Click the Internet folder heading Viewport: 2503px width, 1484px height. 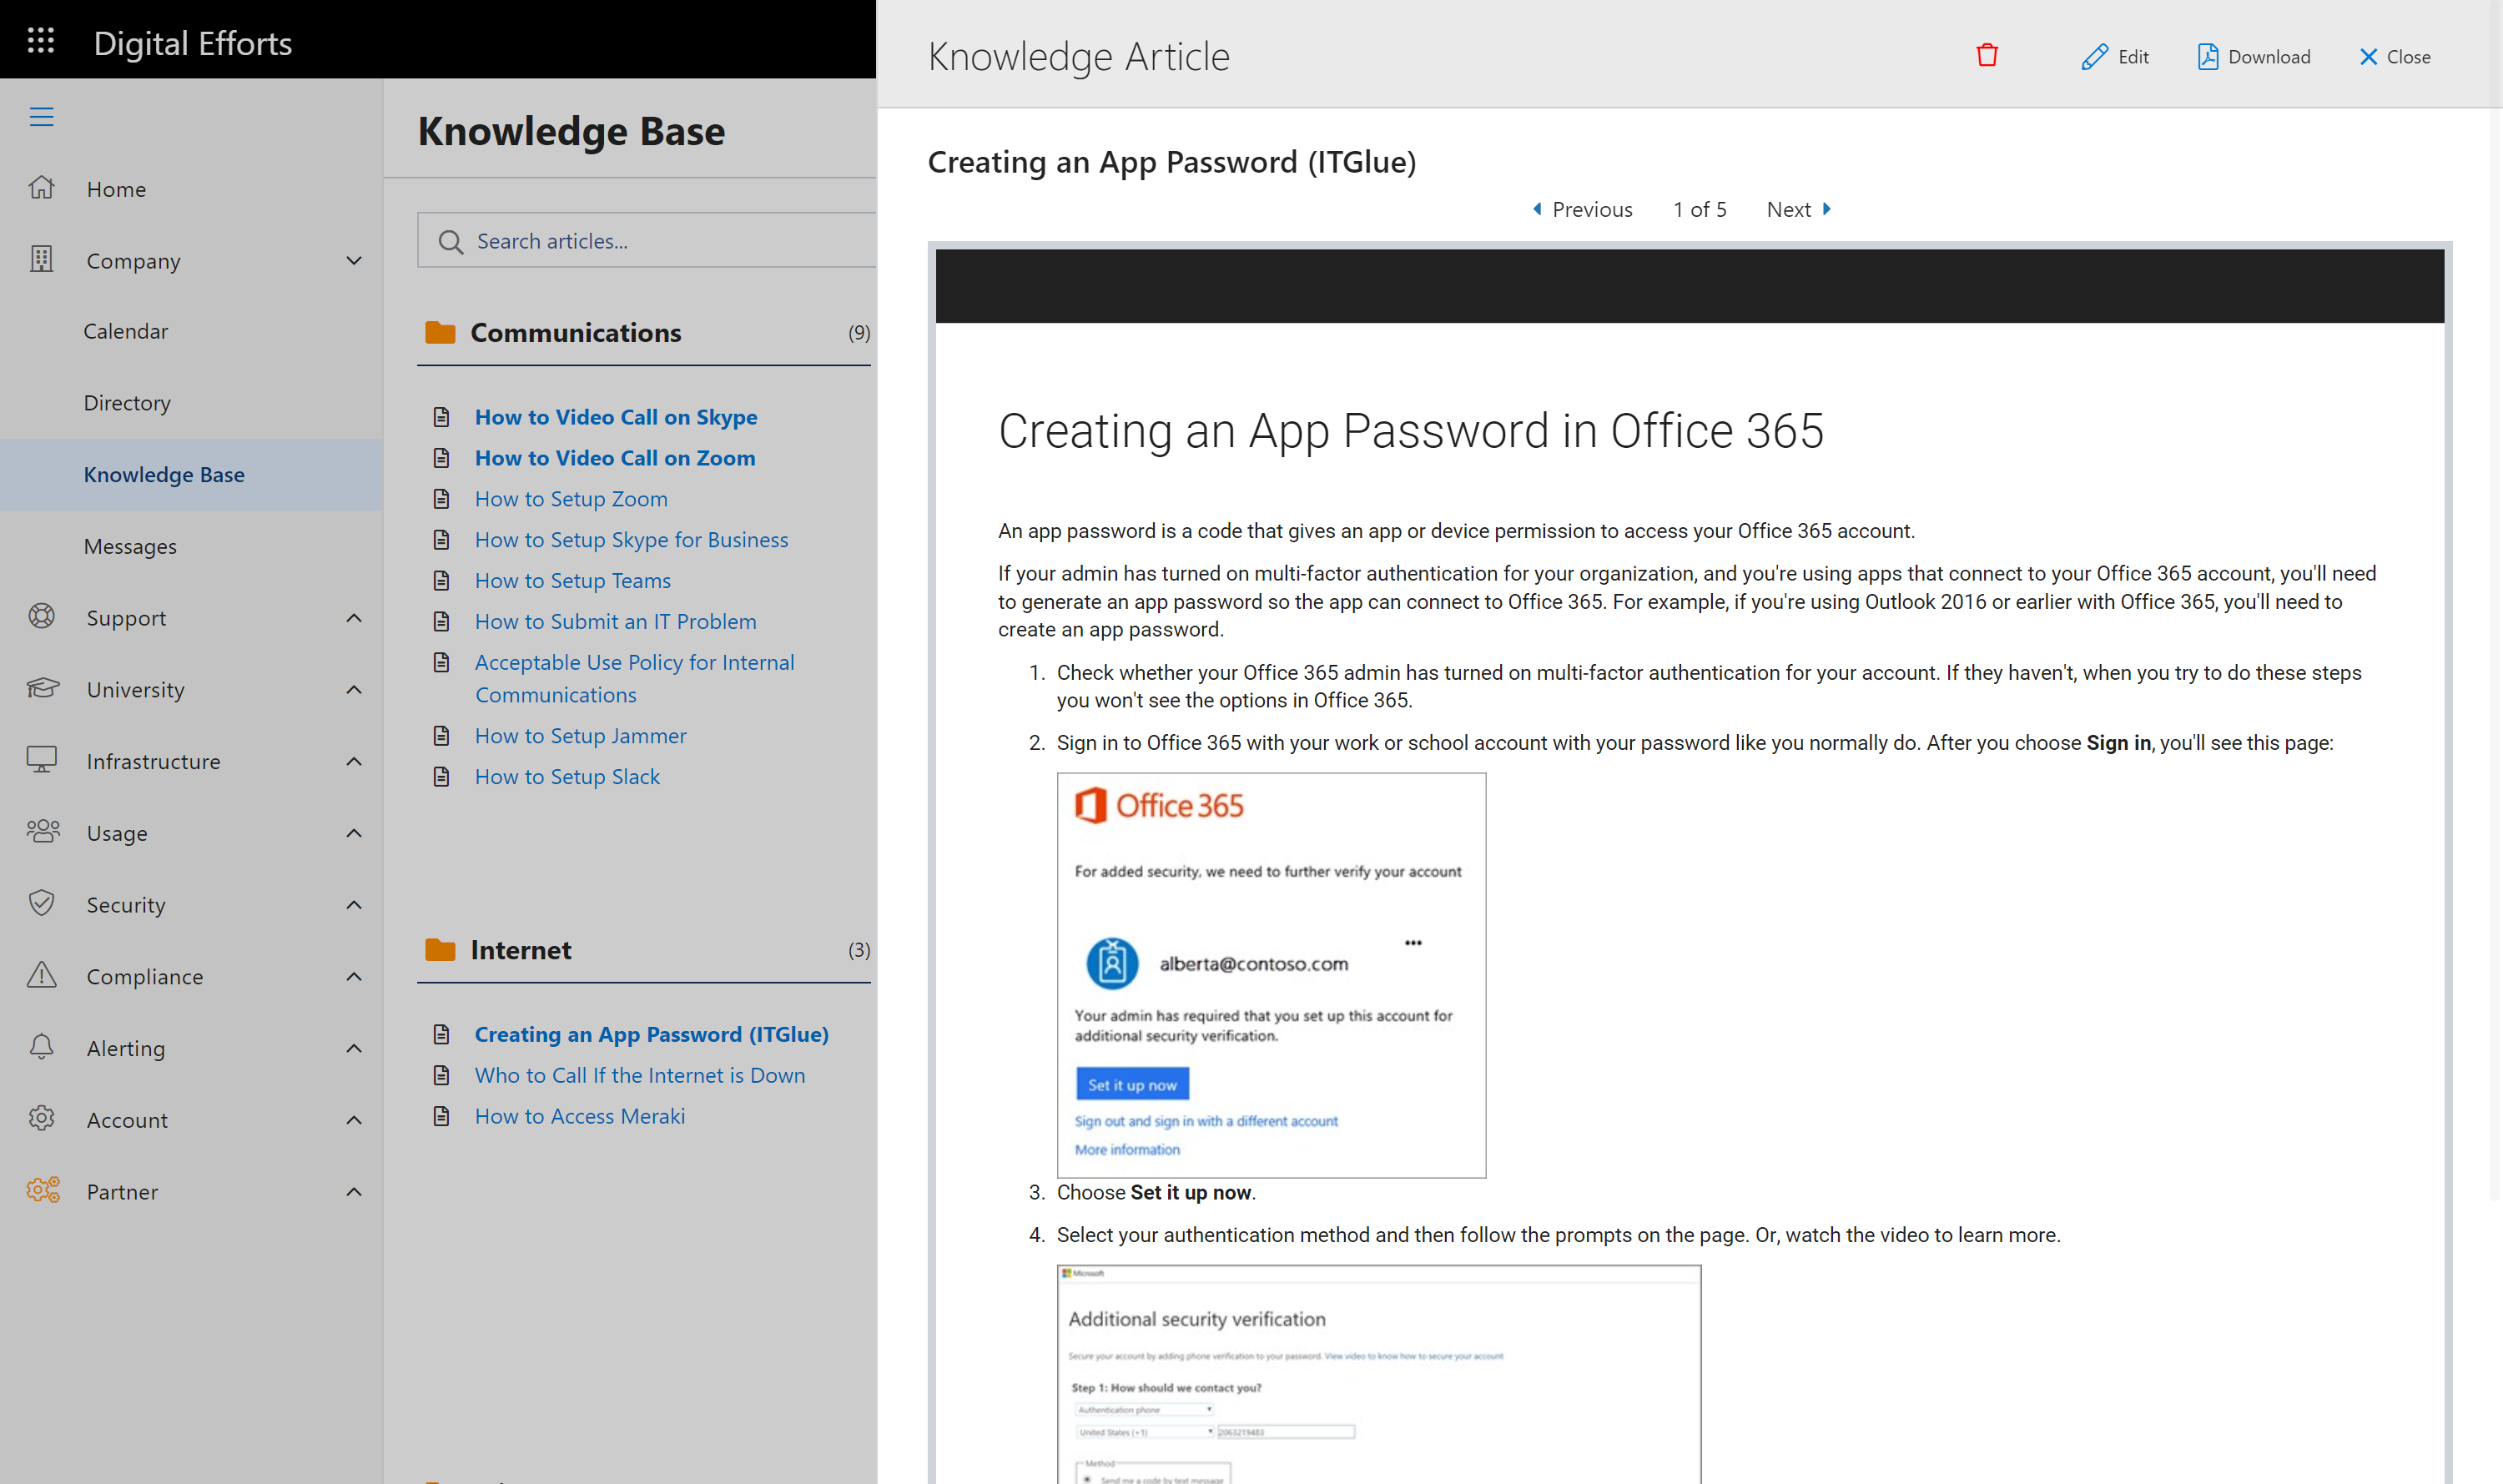[520, 950]
